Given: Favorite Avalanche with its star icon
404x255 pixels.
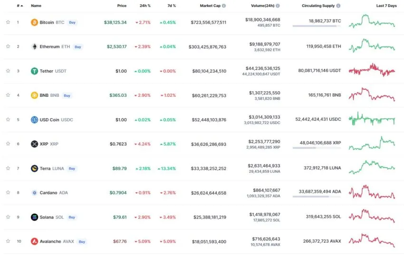Looking at the screenshot, I should point(8,241).
